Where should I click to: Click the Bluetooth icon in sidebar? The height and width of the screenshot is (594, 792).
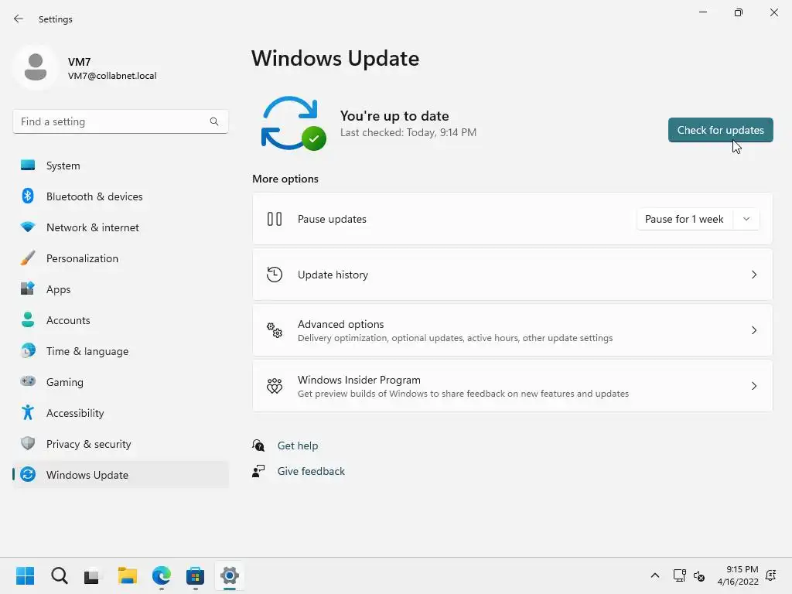(x=28, y=196)
